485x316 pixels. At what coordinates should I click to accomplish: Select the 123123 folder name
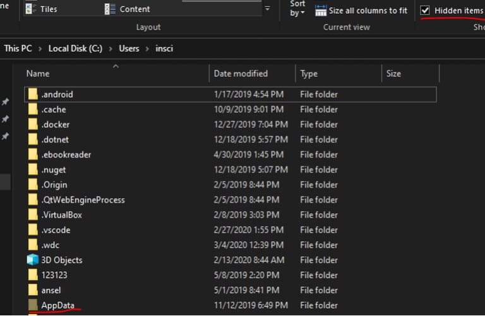tap(55, 275)
